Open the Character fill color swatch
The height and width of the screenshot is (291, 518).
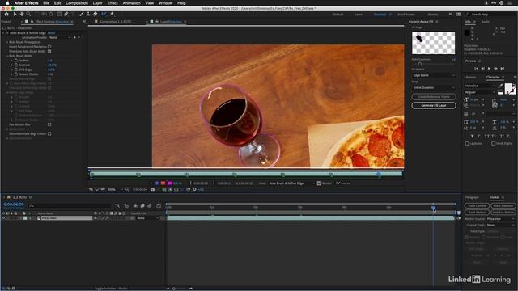509,87
